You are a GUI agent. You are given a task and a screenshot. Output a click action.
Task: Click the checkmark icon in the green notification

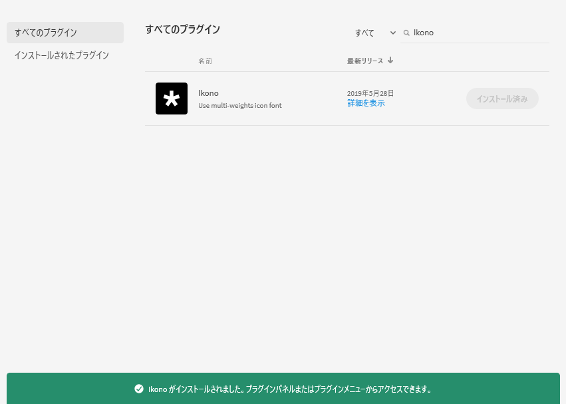tap(139, 389)
